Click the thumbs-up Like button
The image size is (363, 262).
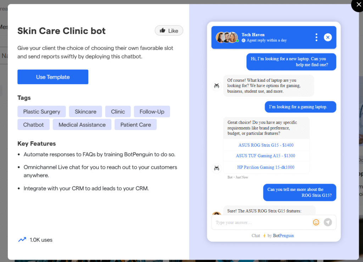pyautogui.click(x=169, y=31)
